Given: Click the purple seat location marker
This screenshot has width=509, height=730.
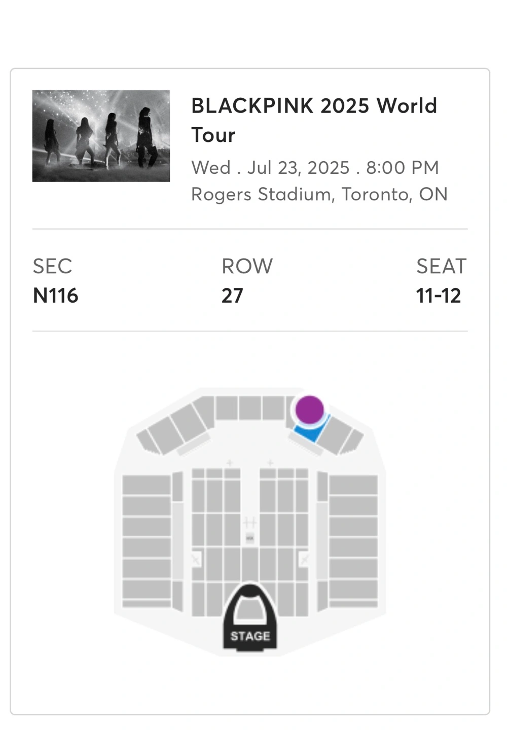Looking at the screenshot, I should (x=309, y=409).
